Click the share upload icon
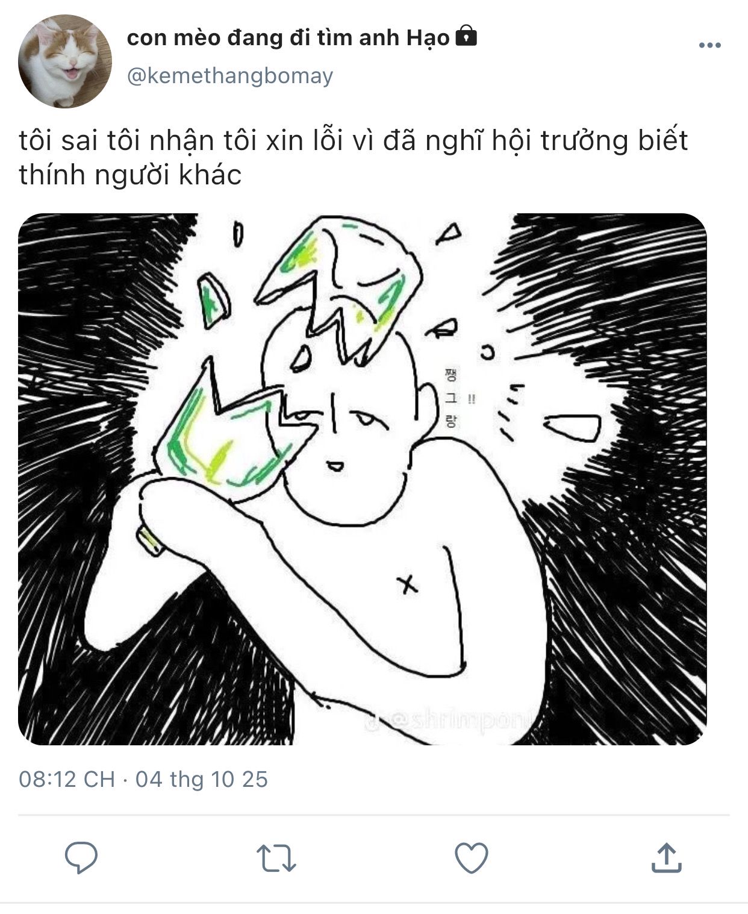Screen dimensions: 748x914 (666, 857)
